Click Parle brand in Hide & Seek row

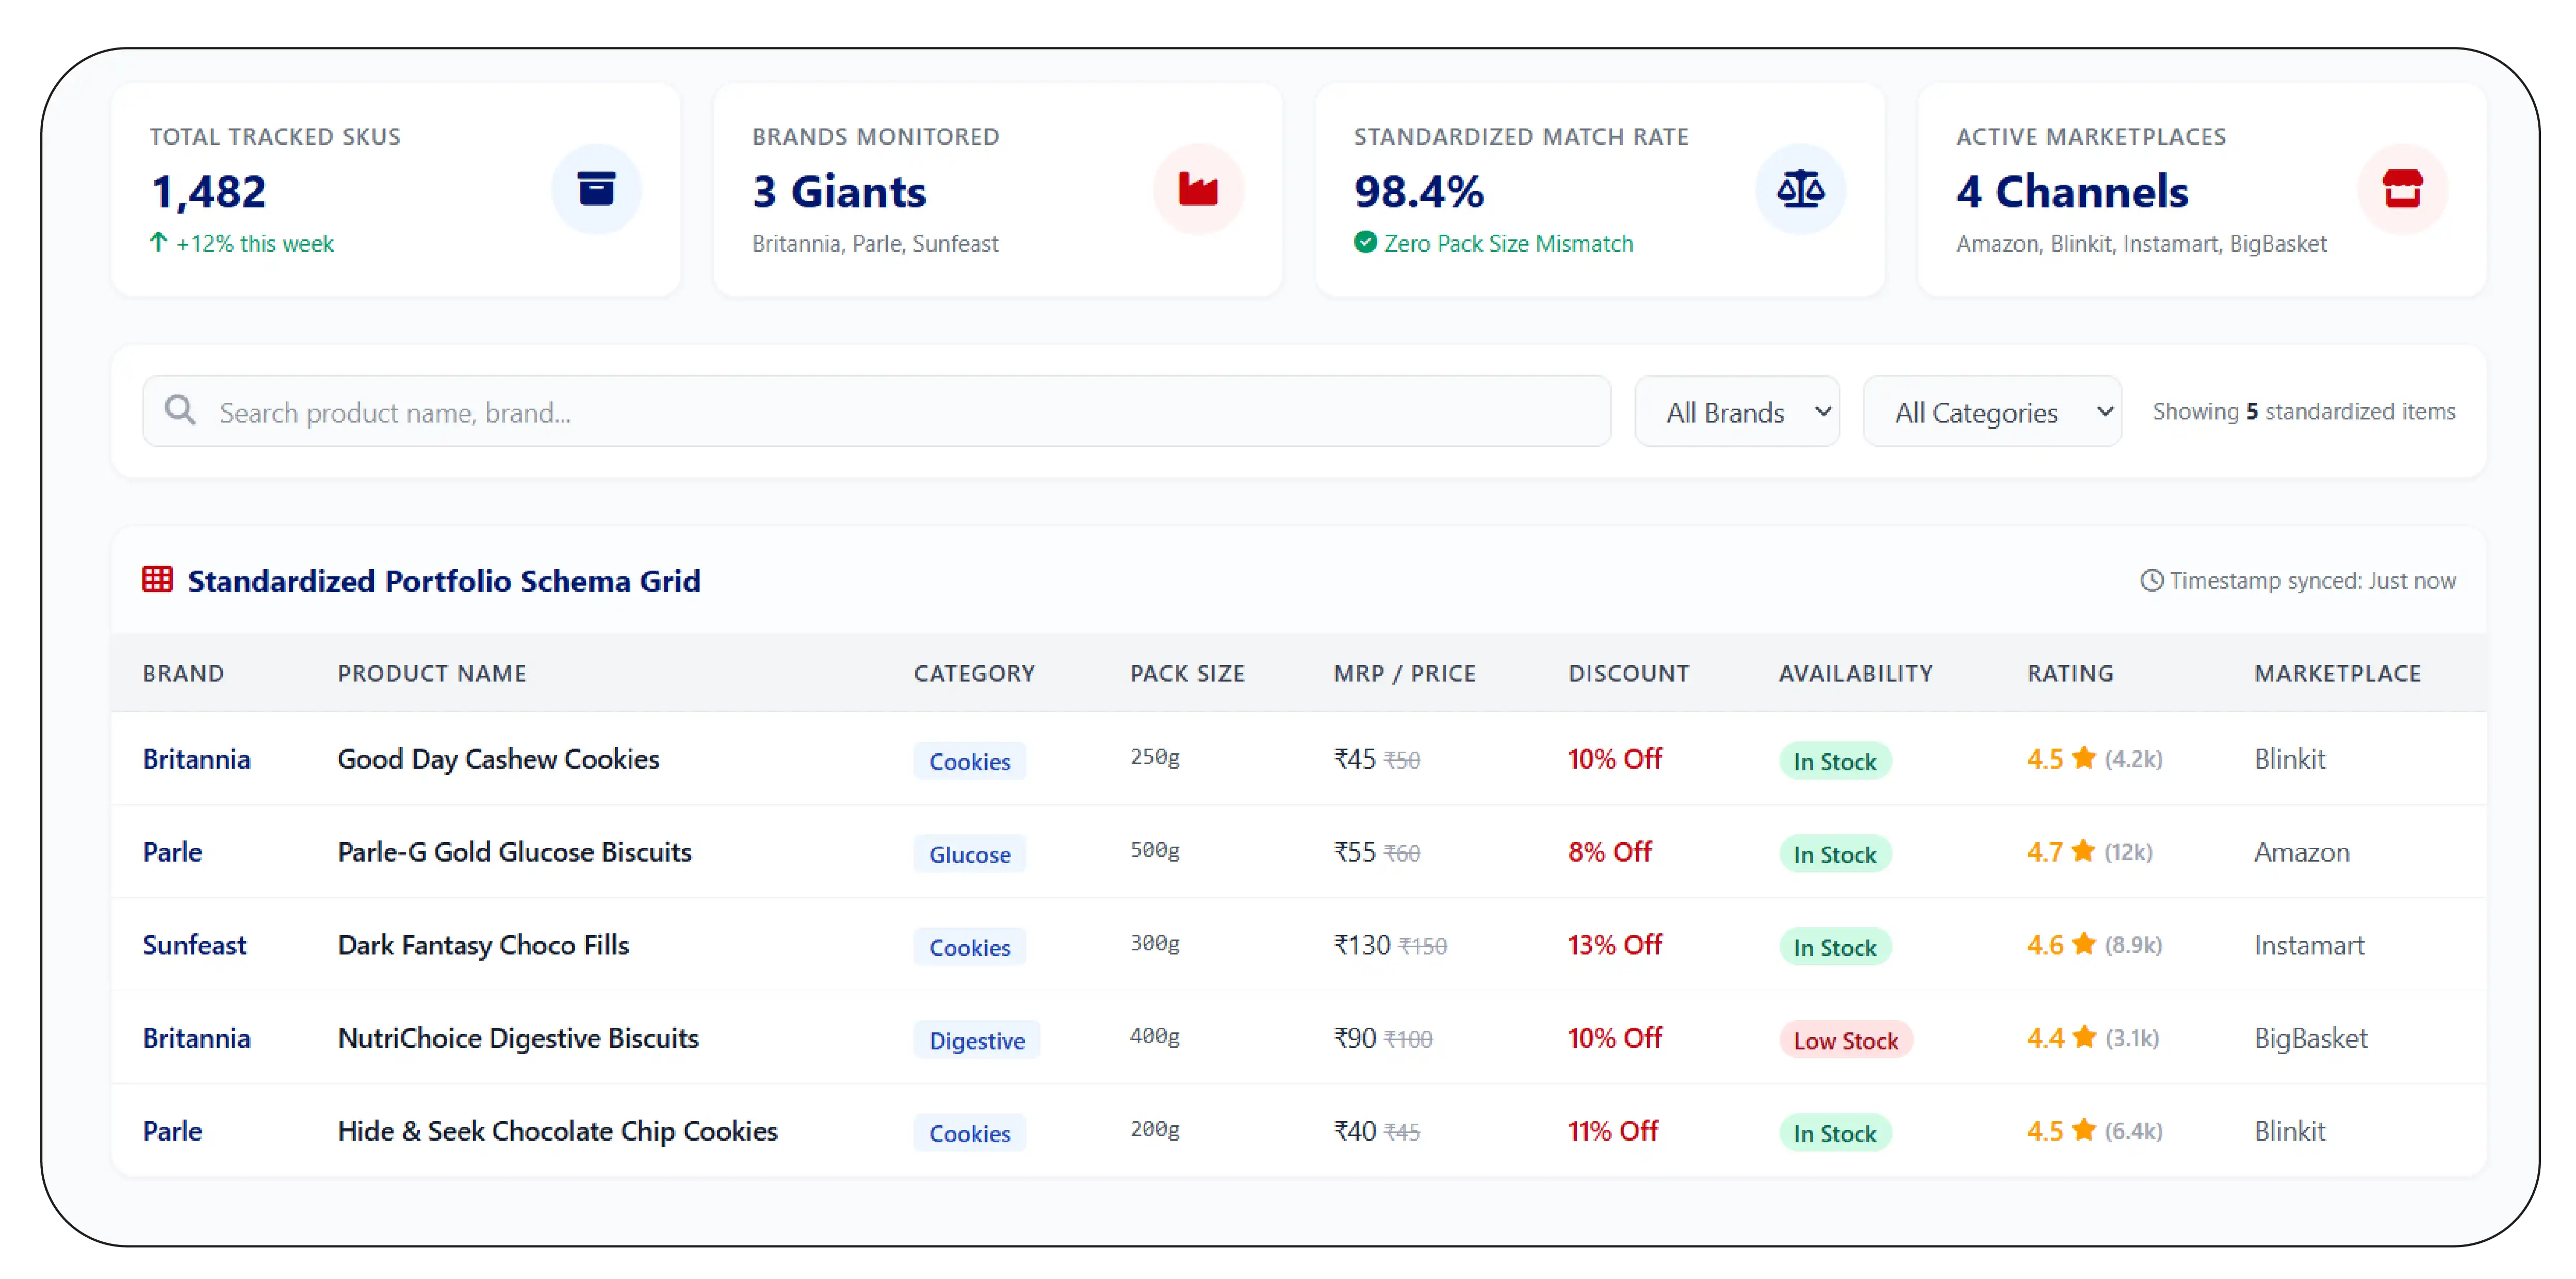click(172, 1131)
